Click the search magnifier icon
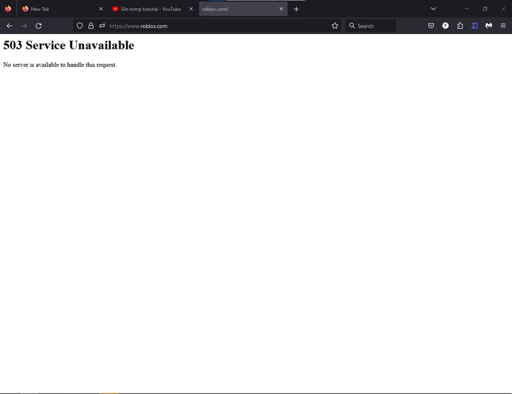Image resolution: width=512 pixels, height=394 pixels. tap(352, 26)
